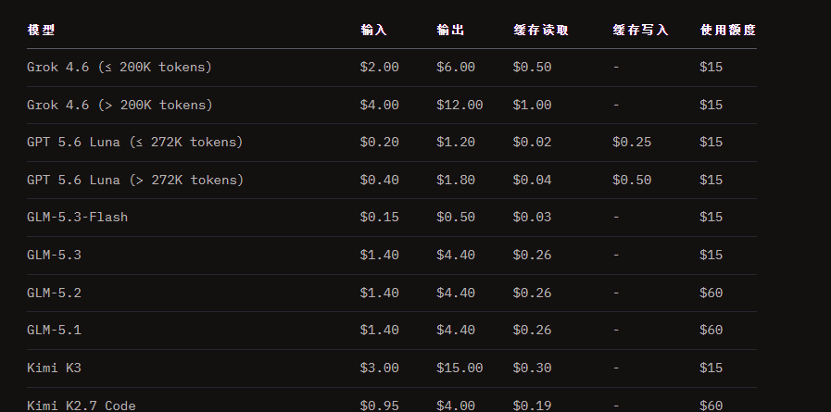Viewport: 831px width, 412px height.
Task: Click the $0.25 cache write price
Action: 632,142
